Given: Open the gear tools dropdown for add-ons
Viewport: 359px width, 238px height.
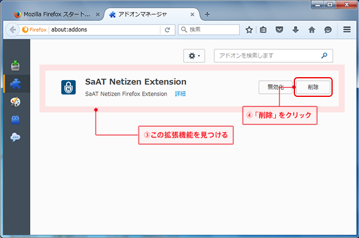Looking at the screenshot, I should [194, 56].
